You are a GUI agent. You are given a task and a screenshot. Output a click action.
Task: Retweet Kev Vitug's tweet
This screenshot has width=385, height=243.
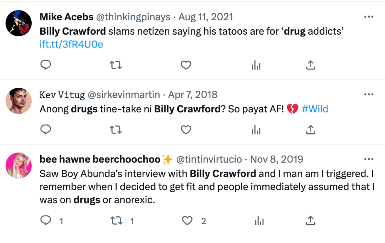pos(116,130)
